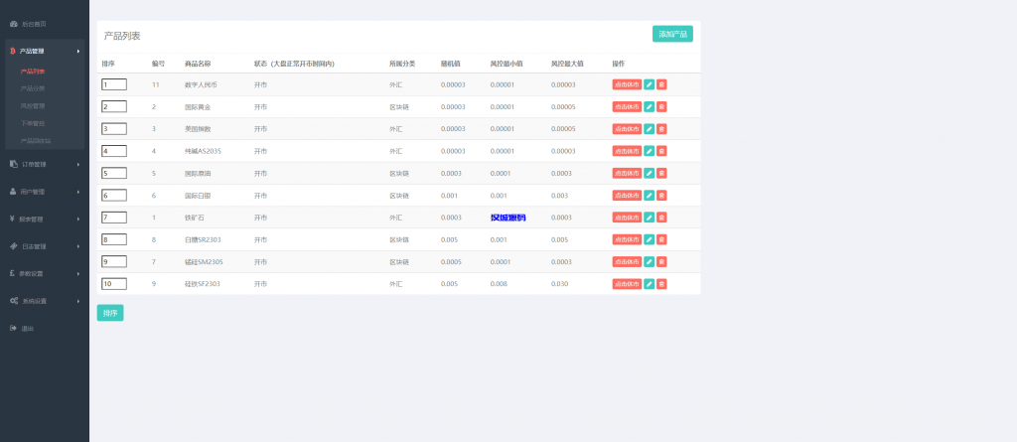Toggle 点击休市 for 铁矿石 row

click(626, 218)
